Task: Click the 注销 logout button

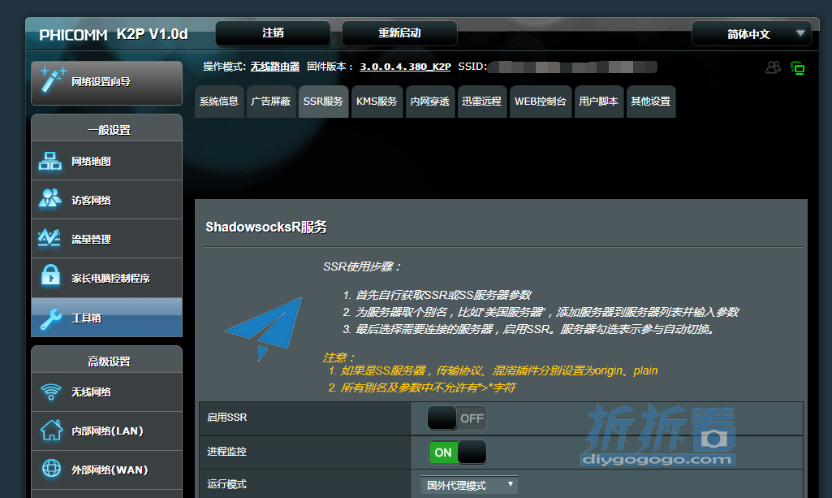Action: pos(273,33)
